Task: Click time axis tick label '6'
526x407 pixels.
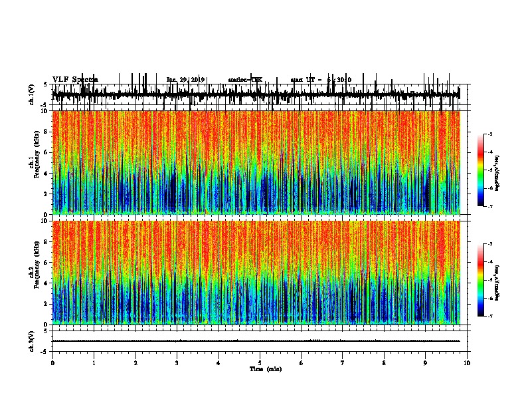Action: 302,363
